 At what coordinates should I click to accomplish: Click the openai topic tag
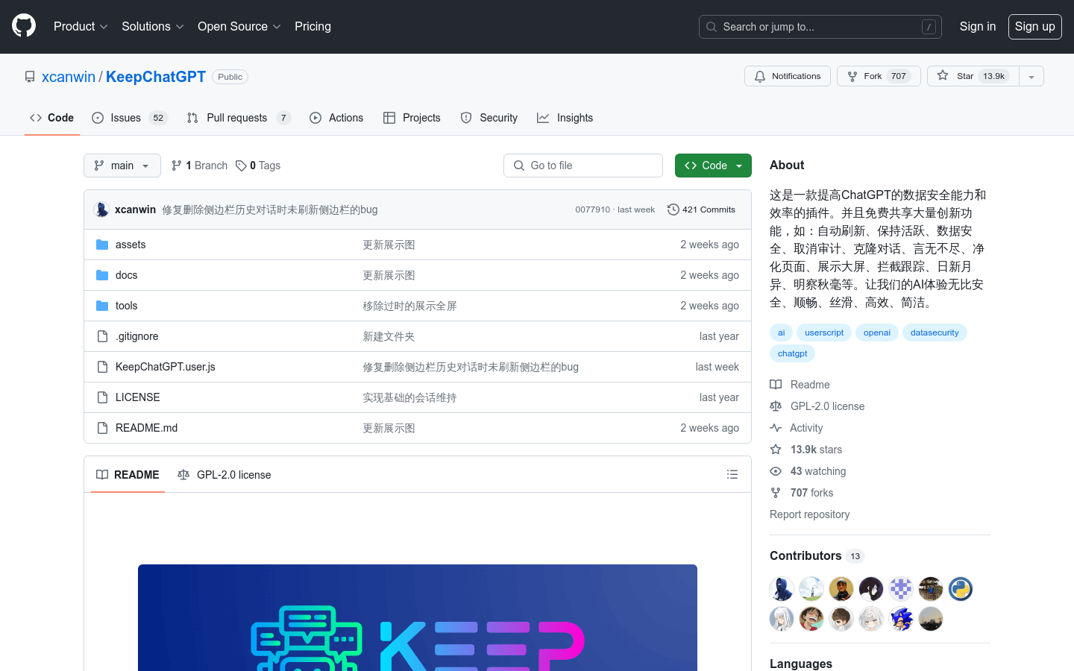point(877,333)
